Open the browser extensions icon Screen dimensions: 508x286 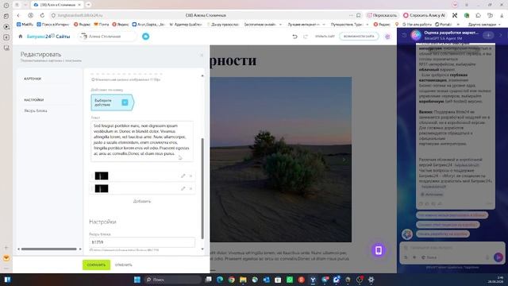tap(478, 15)
